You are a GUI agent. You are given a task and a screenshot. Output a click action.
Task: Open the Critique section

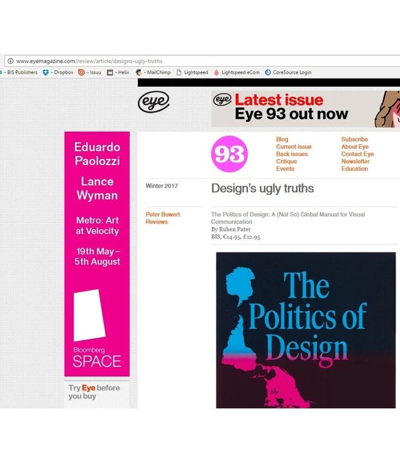pos(286,161)
